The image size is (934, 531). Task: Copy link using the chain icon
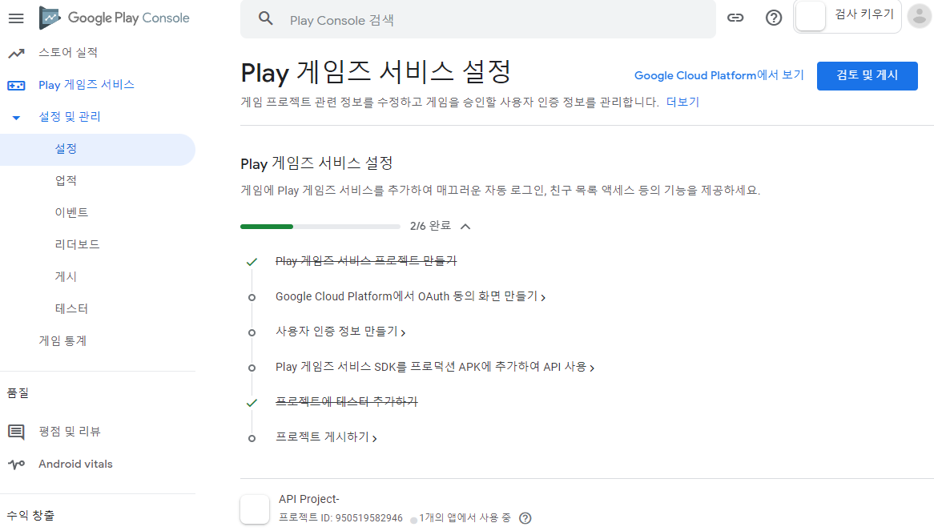tap(735, 18)
